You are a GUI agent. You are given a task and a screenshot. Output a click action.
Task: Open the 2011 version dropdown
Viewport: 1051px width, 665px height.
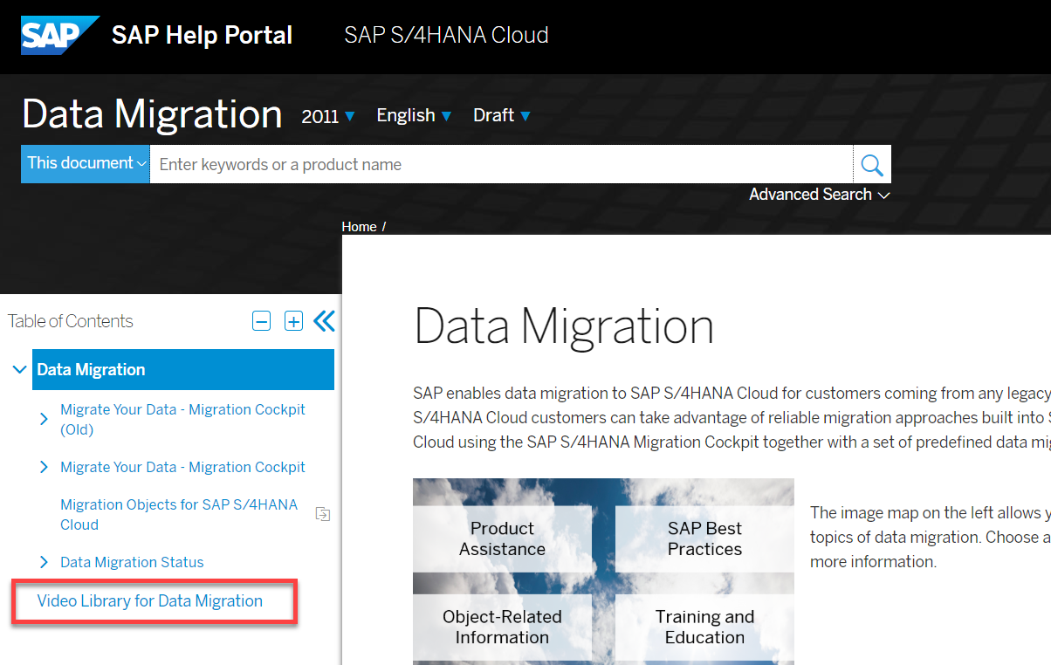[328, 116]
